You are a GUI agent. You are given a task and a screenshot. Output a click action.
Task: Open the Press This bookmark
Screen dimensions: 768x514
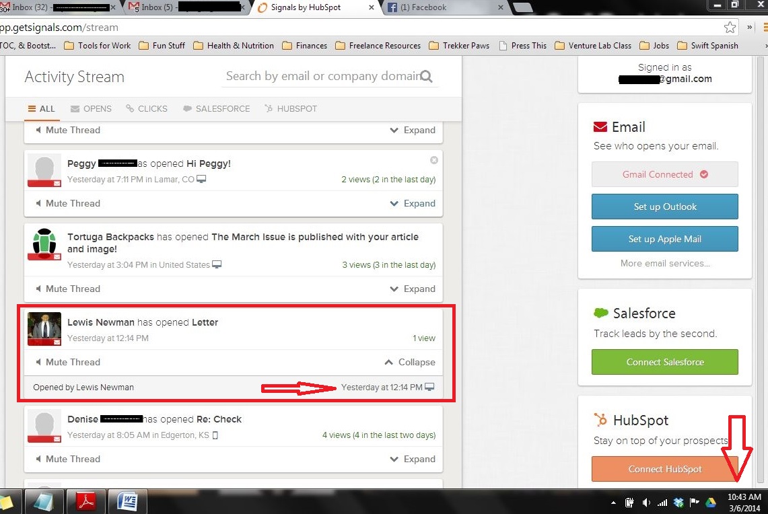click(x=522, y=46)
